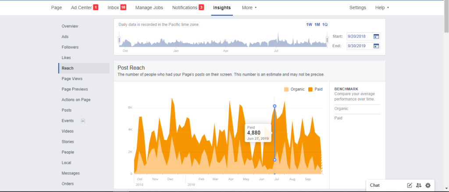Viewport: 449px width, 192px height.
Task: Click the Start date input field
Action: click(359, 36)
